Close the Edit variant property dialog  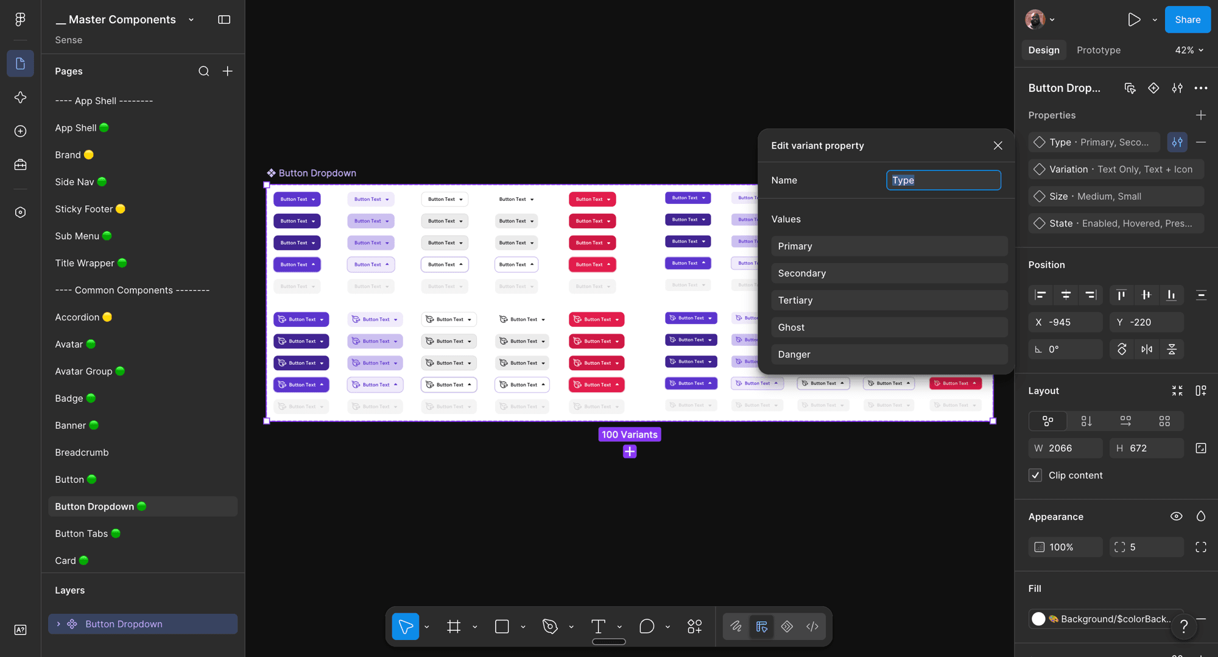[x=998, y=146]
